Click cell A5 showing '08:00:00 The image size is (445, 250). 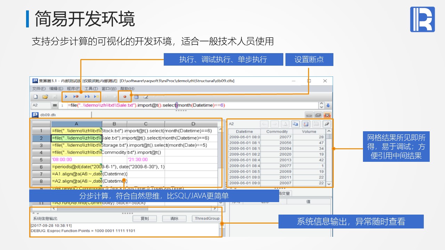pyautogui.click(x=76, y=160)
